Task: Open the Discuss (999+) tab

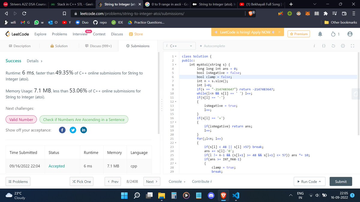Action: pos(98,46)
